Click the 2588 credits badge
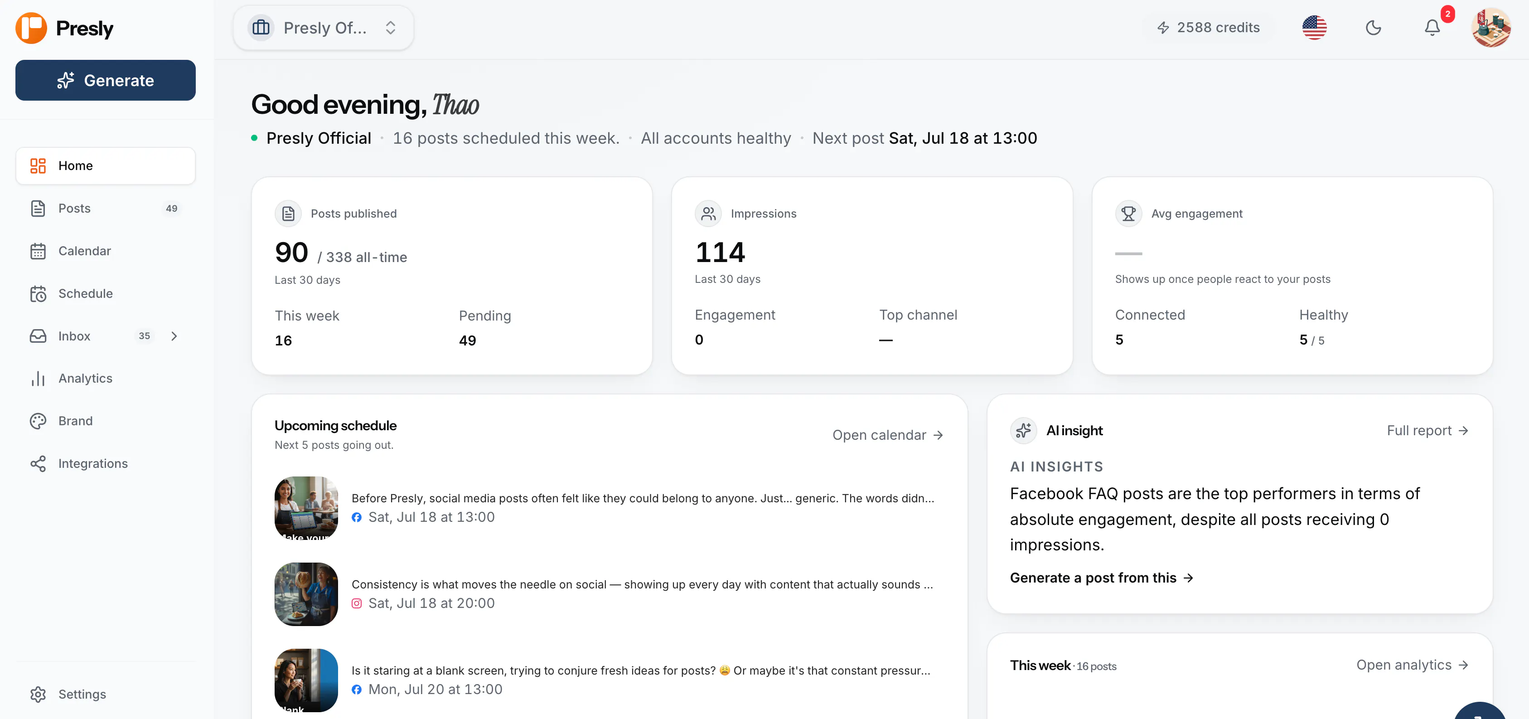Screen dimensions: 1529x719 pos(1208,27)
